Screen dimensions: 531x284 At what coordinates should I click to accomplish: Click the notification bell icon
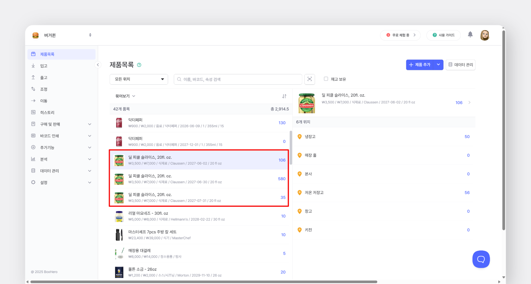point(470,35)
